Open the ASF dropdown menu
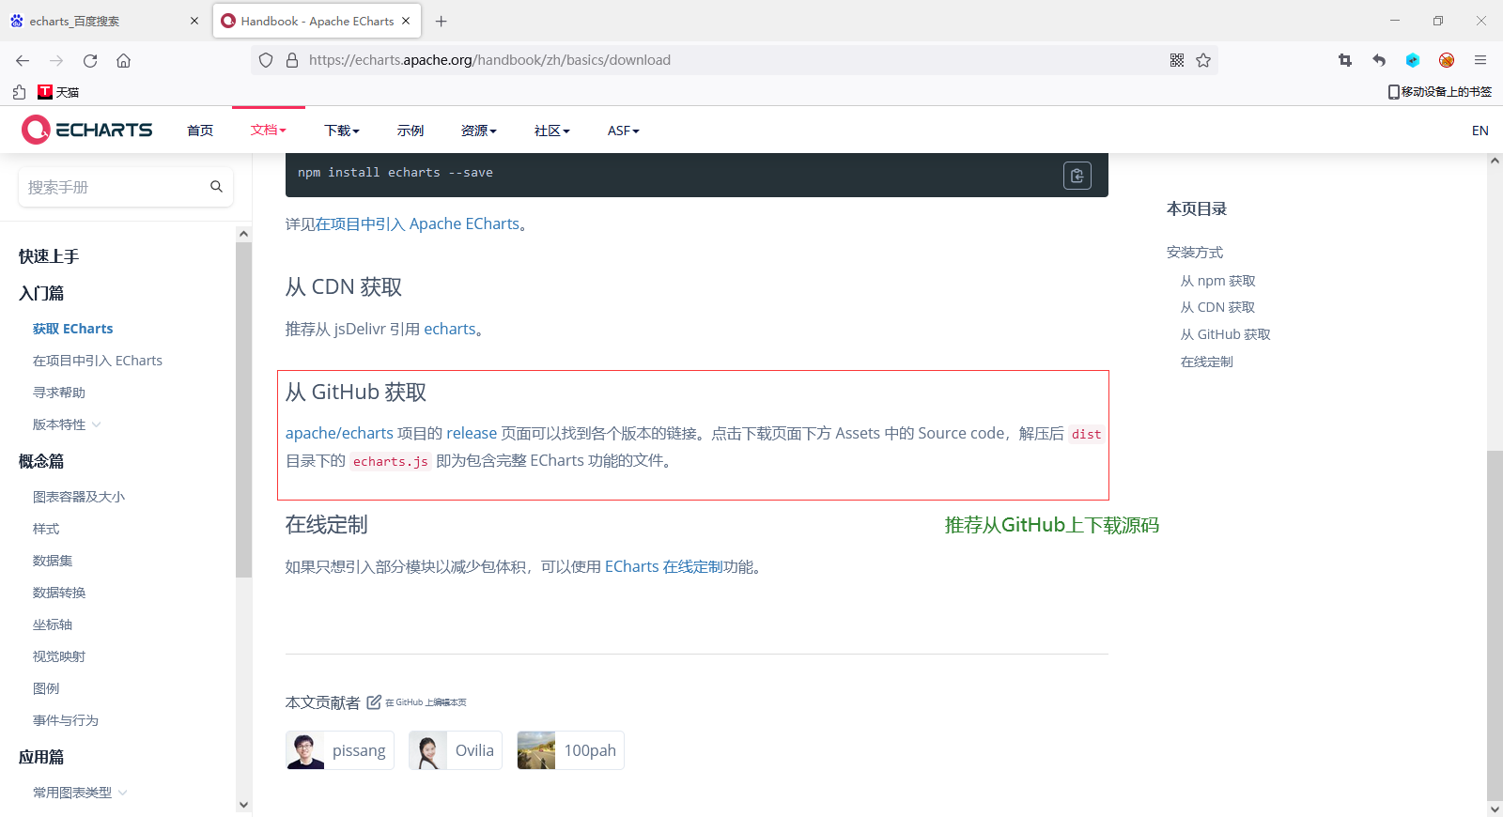 coord(623,131)
